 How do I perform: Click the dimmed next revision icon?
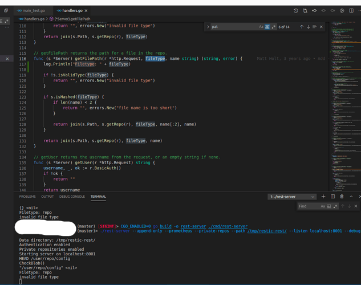pyautogui.click(x=332, y=11)
